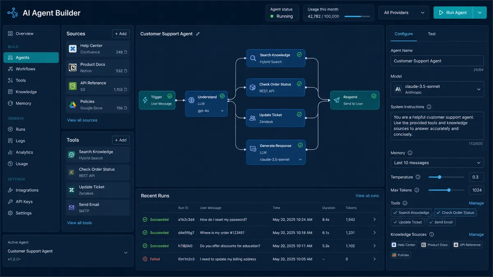The image size is (493, 277).
Task: Click the View all sources link
Action: click(82, 120)
